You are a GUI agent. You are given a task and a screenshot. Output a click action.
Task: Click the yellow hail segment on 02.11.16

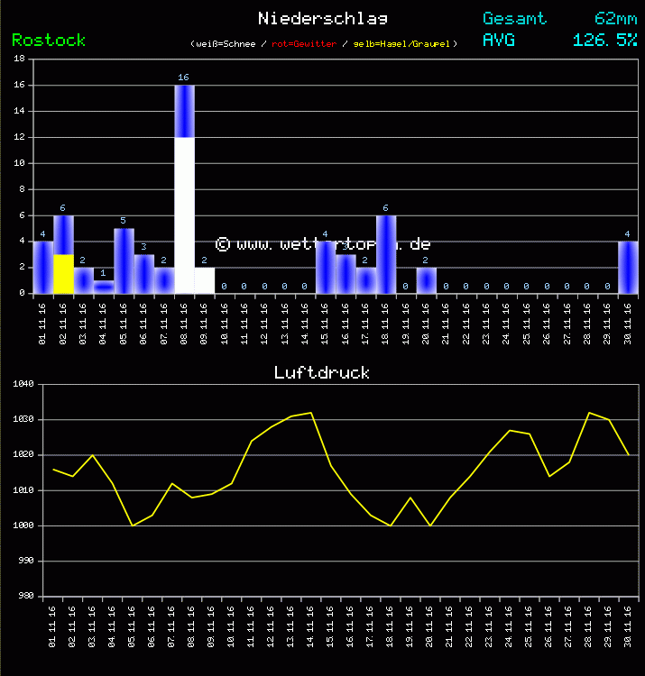coord(63,273)
